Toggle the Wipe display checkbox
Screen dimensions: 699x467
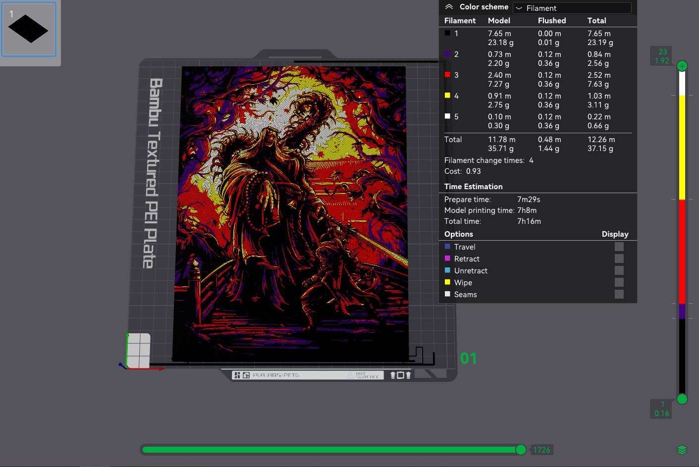click(x=619, y=282)
